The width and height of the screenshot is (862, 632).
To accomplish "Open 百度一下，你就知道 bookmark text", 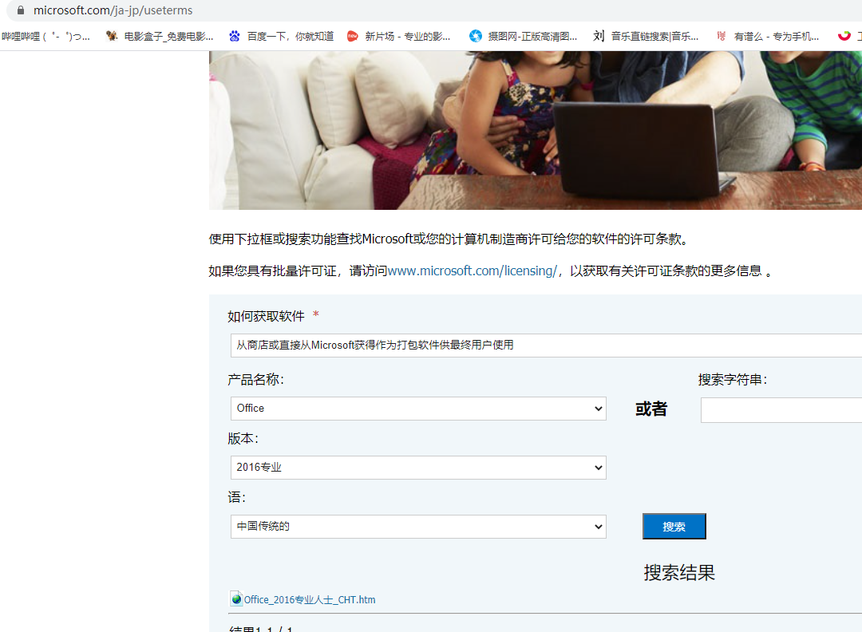I will (291, 36).
